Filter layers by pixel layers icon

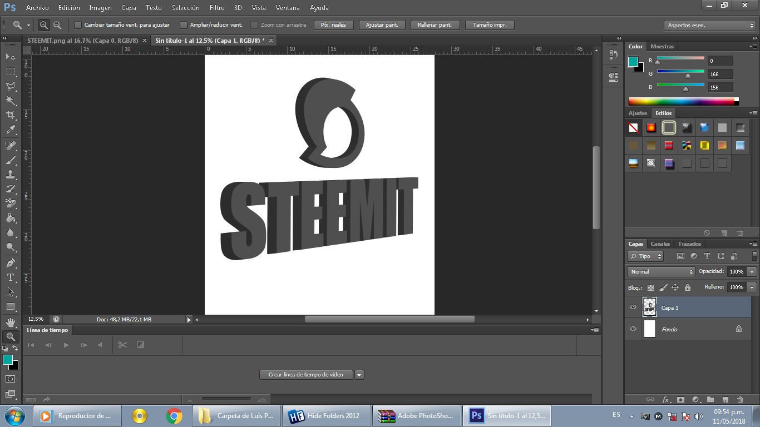coord(680,256)
